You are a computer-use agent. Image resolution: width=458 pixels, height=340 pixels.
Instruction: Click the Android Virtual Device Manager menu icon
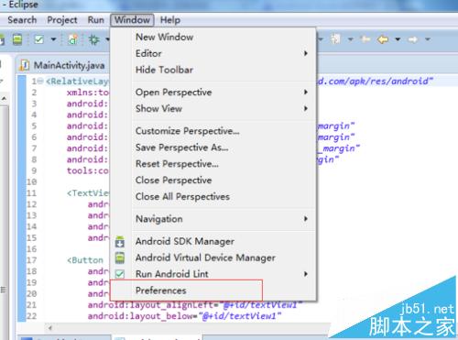tap(120, 258)
